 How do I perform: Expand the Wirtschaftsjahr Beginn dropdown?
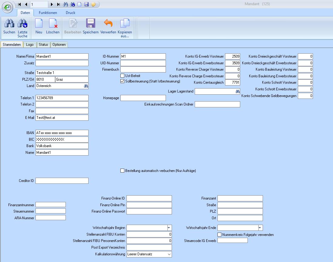169,228
